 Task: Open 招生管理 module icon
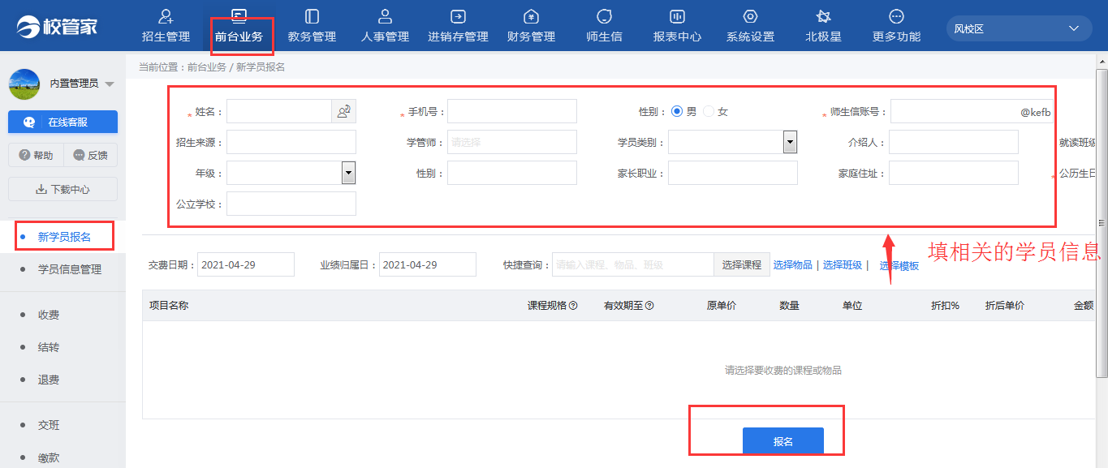[x=166, y=16]
